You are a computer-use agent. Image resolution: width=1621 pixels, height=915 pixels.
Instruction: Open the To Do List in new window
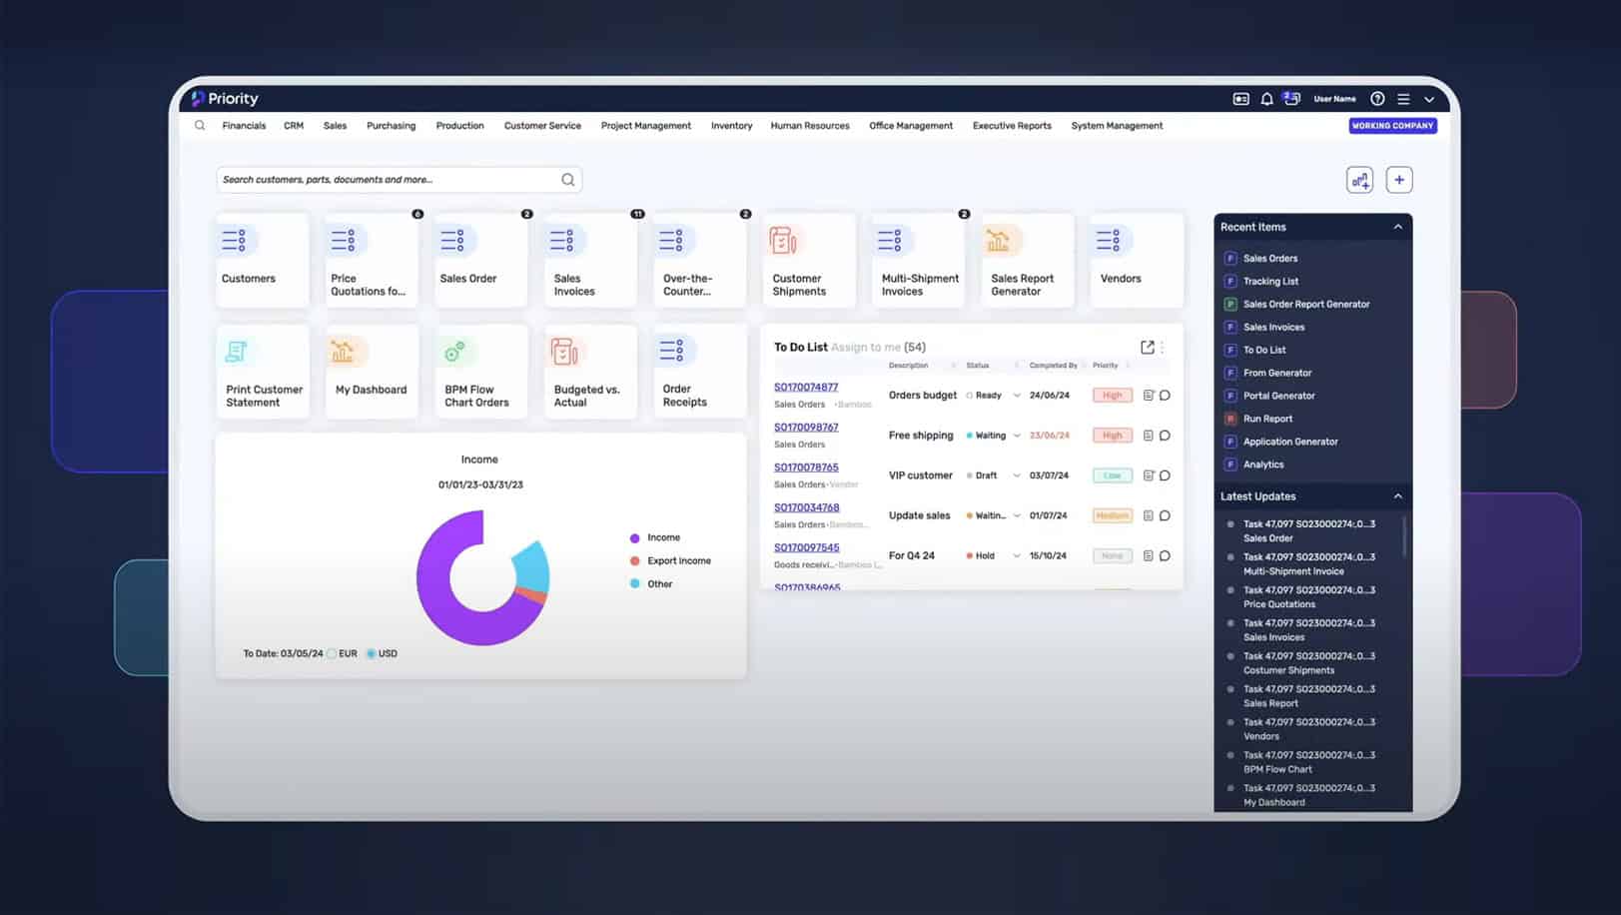click(x=1148, y=347)
